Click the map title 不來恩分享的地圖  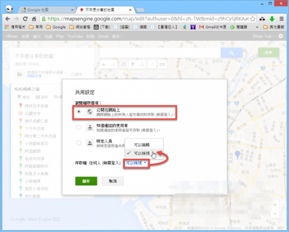pos(34,56)
